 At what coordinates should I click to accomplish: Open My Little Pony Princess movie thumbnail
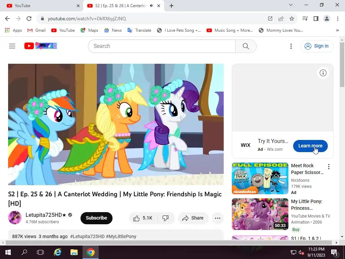[260, 214]
